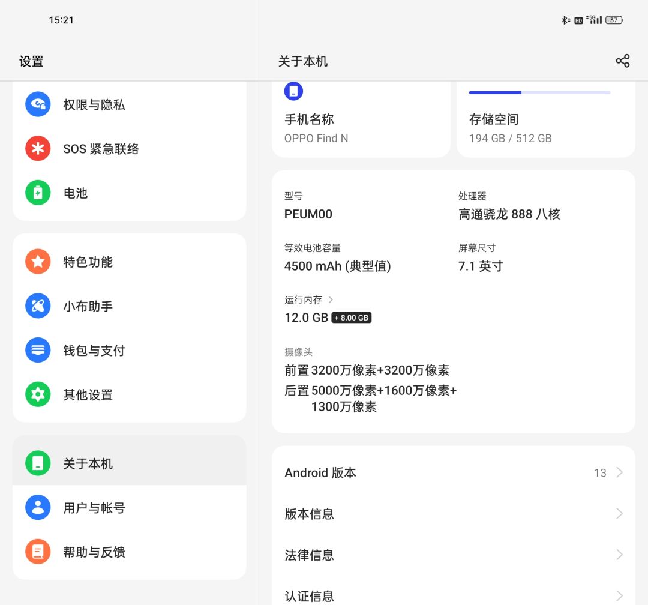The height and width of the screenshot is (605, 648).
Task: Tap the 设置 title in left pane
Action: tap(31, 61)
